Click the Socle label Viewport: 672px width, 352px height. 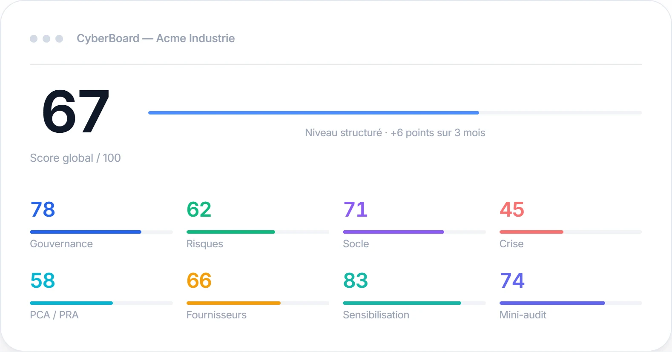356,244
